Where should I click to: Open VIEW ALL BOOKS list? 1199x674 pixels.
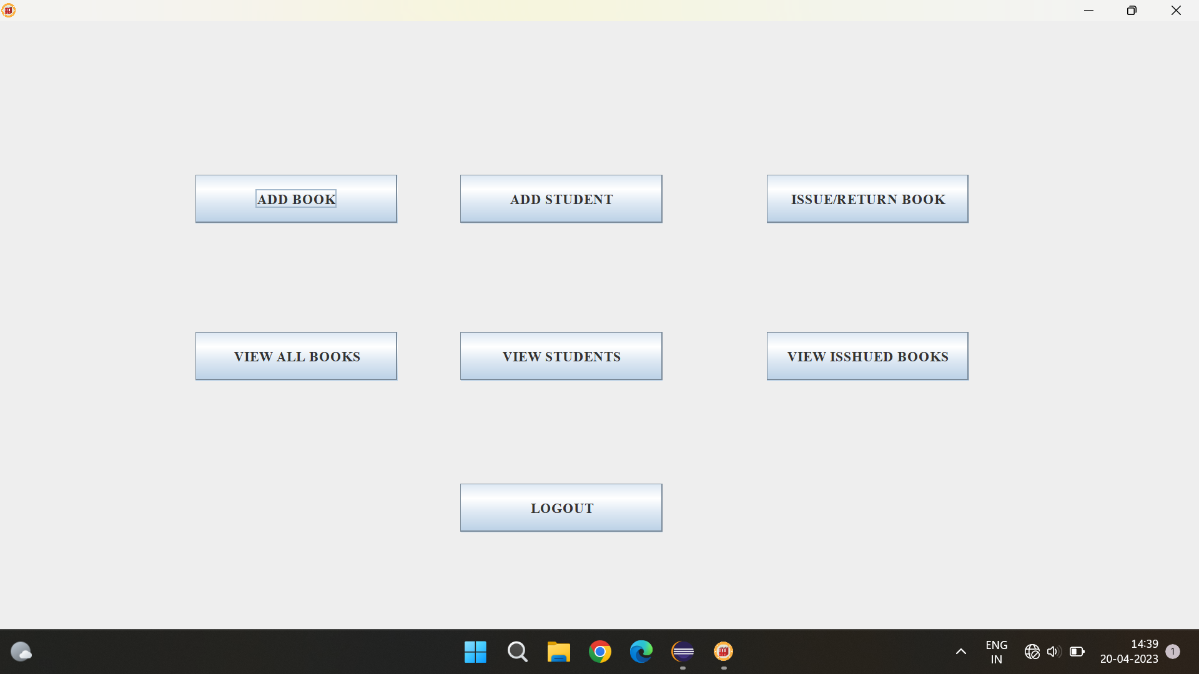(296, 356)
